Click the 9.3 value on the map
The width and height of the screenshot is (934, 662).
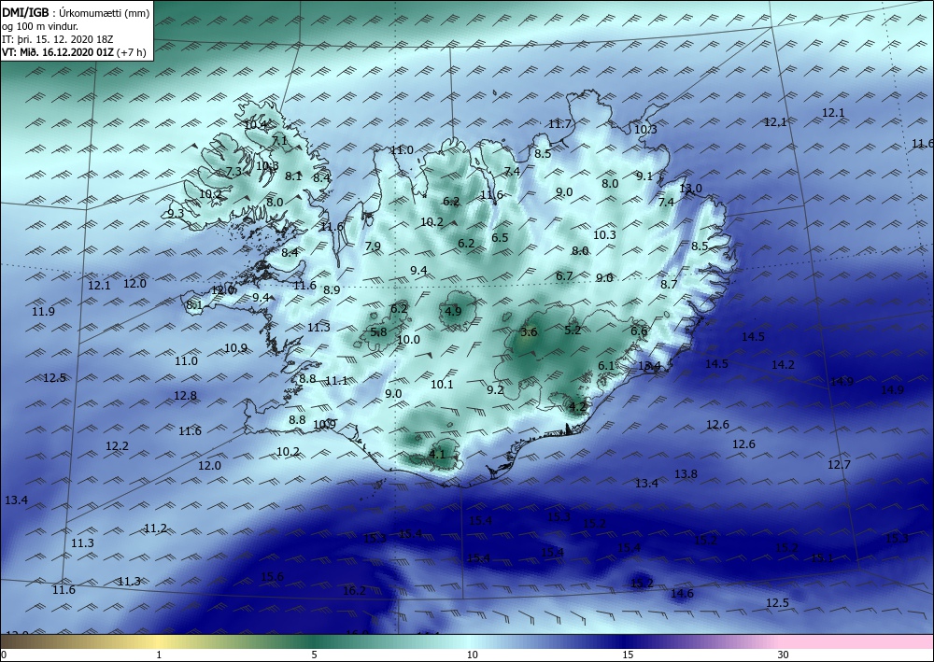tap(176, 213)
